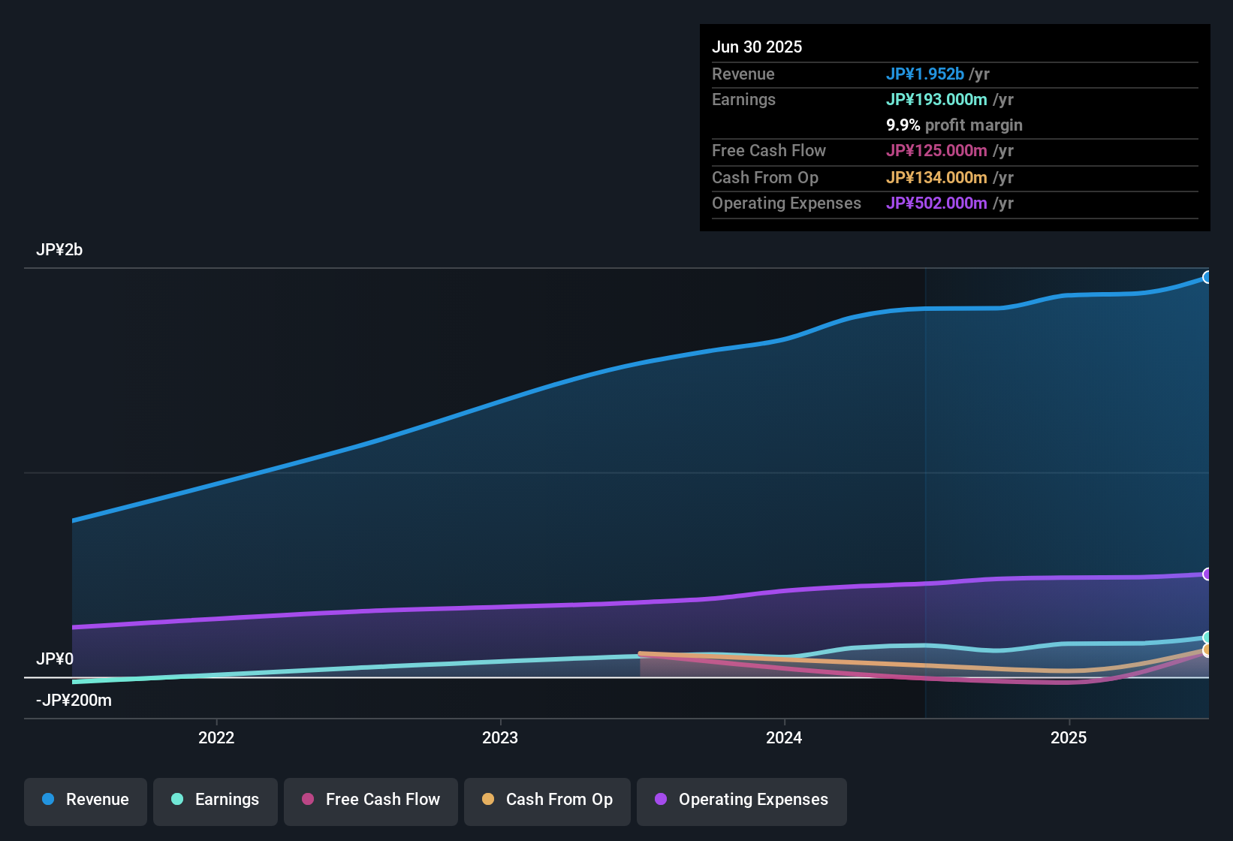The width and height of the screenshot is (1233, 841).
Task: Click the 2024 x-axis label
Action: click(x=784, y=737)
